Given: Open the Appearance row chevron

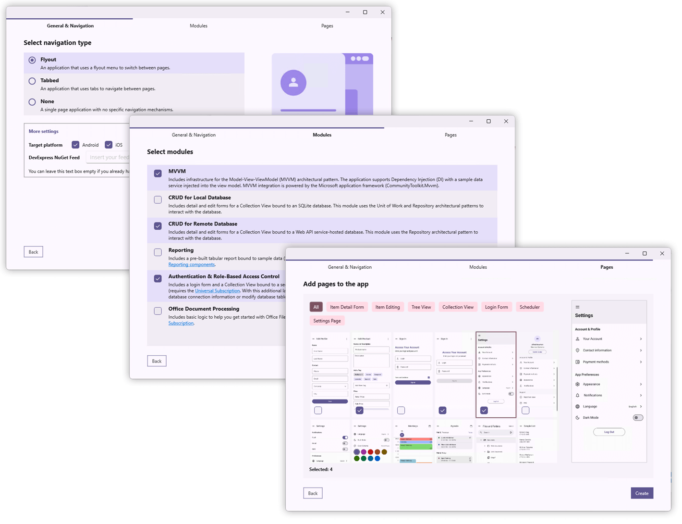Looking at the screenshot, I should click(641, 384).
